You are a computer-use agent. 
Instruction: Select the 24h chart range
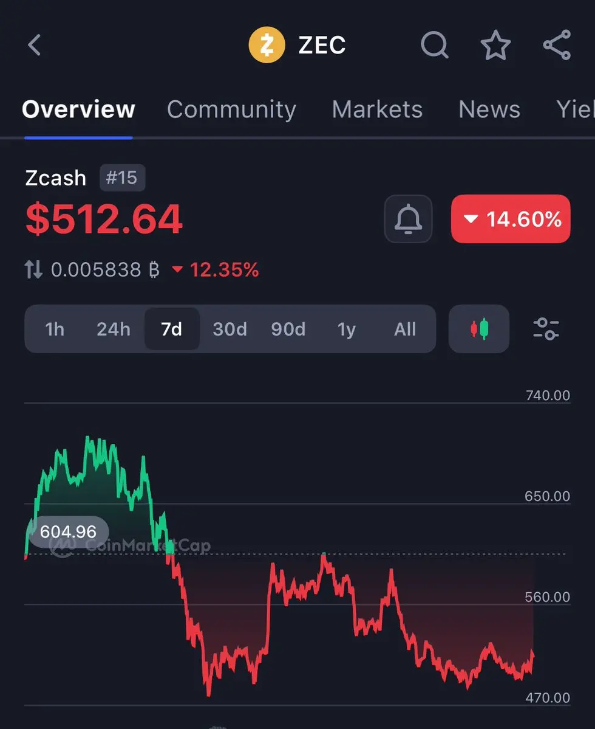pyautogui.click(x=114, y=329)
